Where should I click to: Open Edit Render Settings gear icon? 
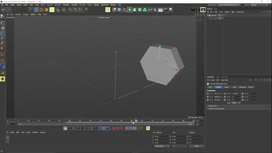pos(203,10)
